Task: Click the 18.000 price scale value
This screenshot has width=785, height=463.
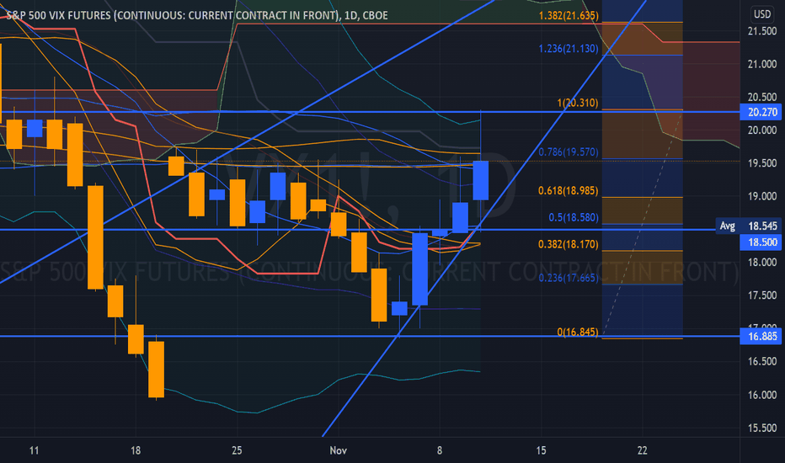Action: click(762, 263)
